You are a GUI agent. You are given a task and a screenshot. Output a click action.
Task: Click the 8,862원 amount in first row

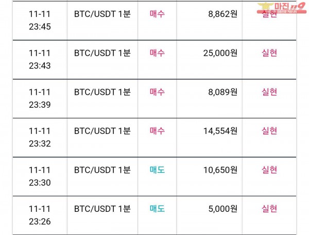click(x=222, y=14)
